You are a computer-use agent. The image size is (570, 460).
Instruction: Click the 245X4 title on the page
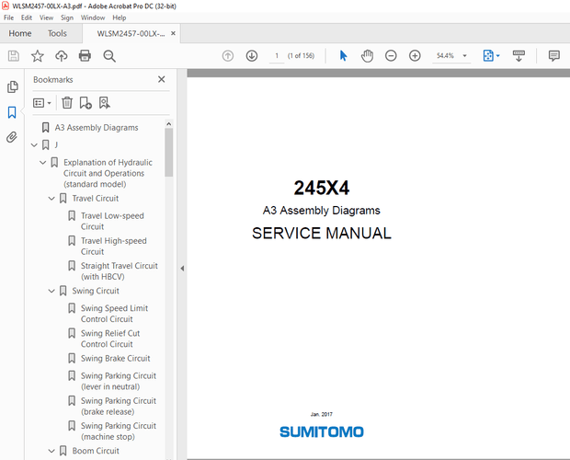point(322,188)
